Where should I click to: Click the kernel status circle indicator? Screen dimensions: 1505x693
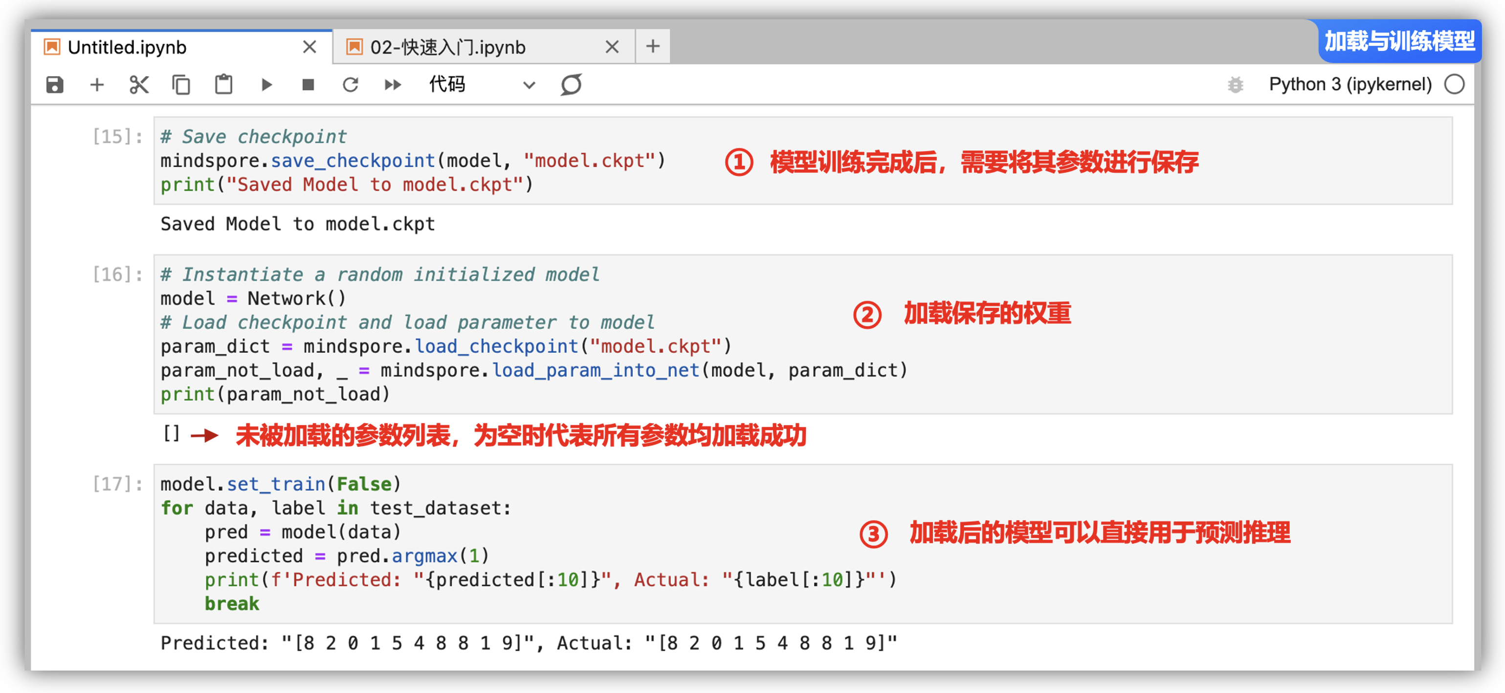pos(1454,85)
